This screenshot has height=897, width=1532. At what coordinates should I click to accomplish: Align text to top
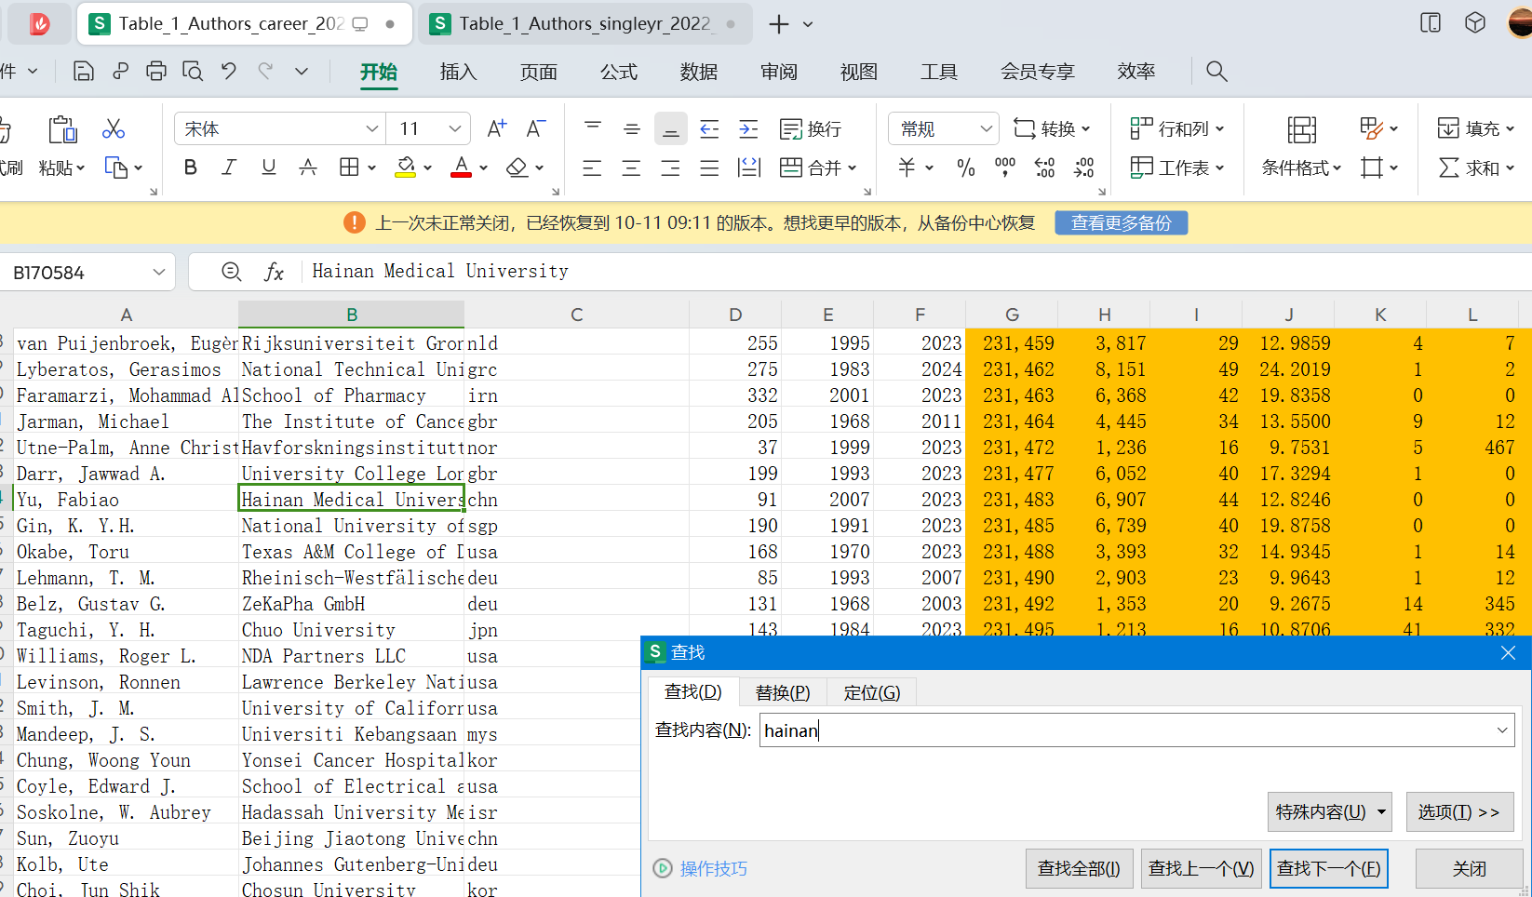[593, 128]
